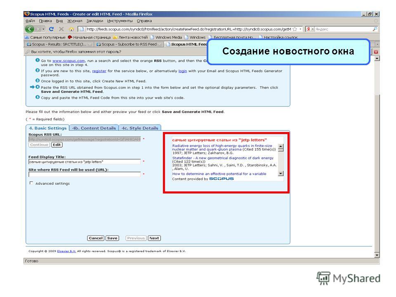
Task: Open the Журнал menu
Action: (x=75, y=21)
